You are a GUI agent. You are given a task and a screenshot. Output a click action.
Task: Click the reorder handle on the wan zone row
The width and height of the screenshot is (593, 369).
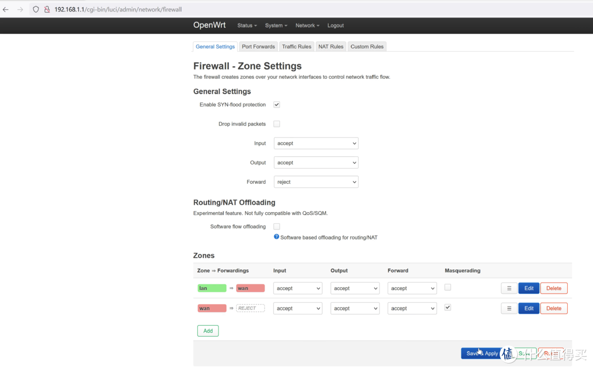pos(509,308)
